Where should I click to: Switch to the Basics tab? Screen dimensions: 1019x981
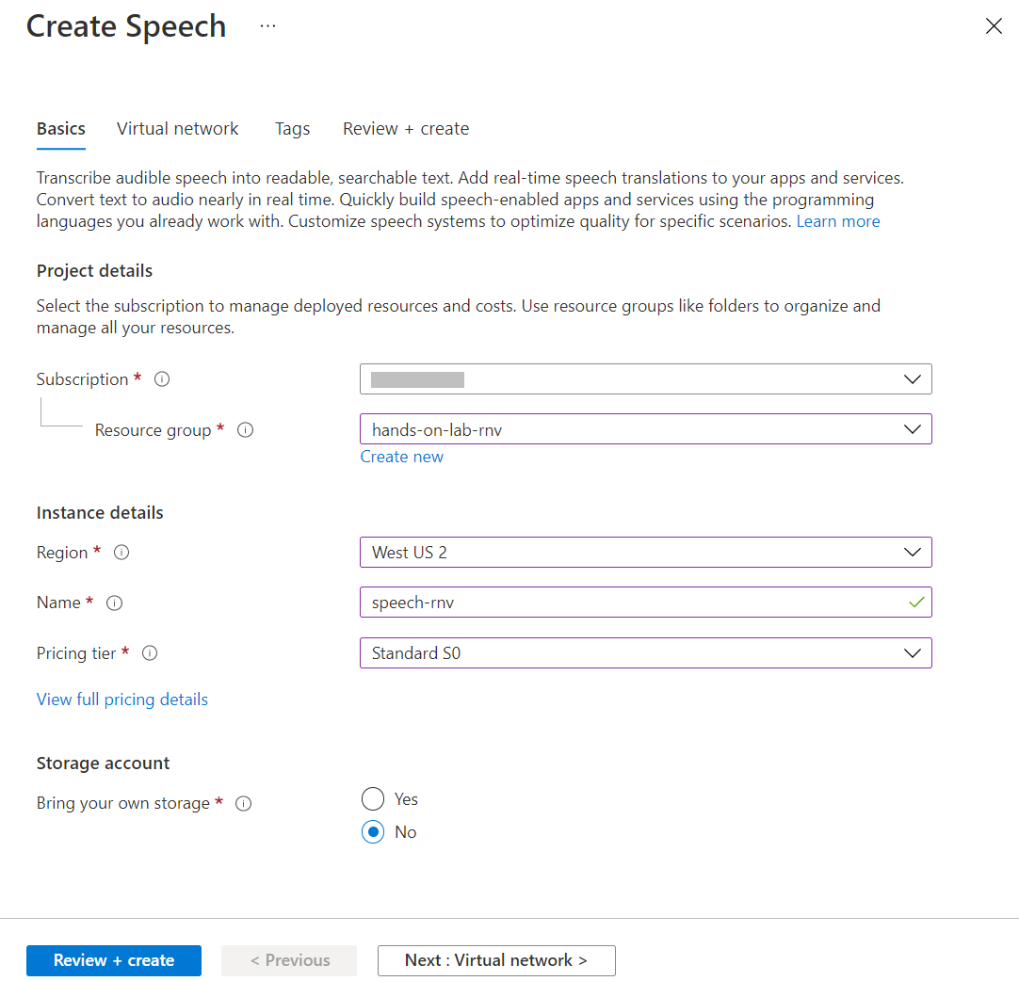coord(61,129)
